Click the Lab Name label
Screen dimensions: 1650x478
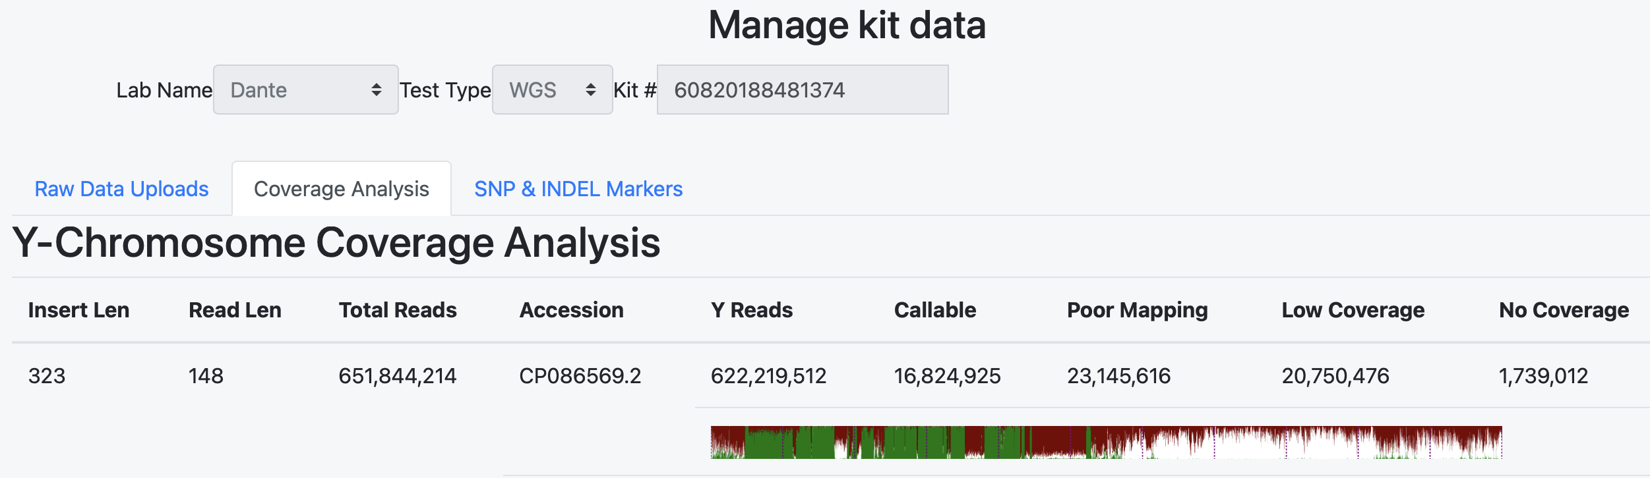click(x=164, y=90)
